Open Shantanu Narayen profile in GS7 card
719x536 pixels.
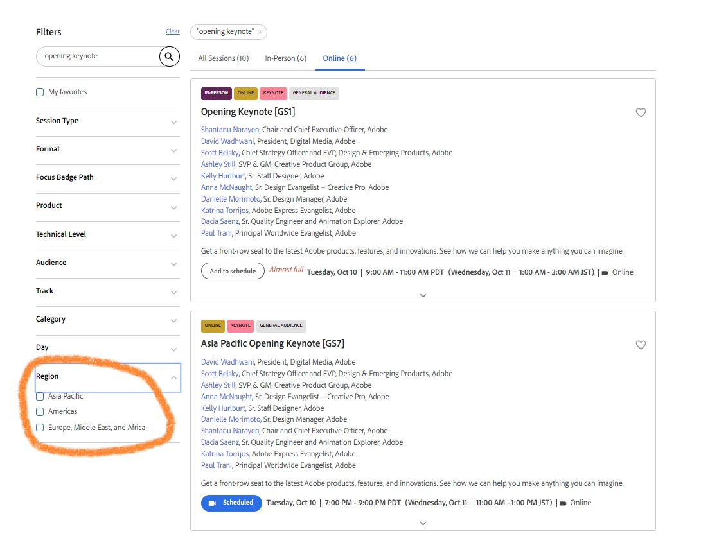coord(230,431)
